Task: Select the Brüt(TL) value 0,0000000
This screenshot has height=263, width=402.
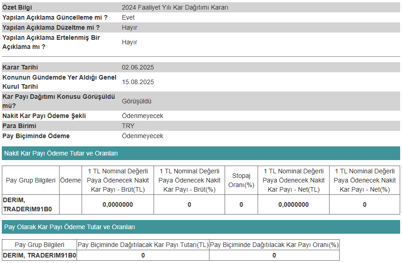Action: click(118, 204)
